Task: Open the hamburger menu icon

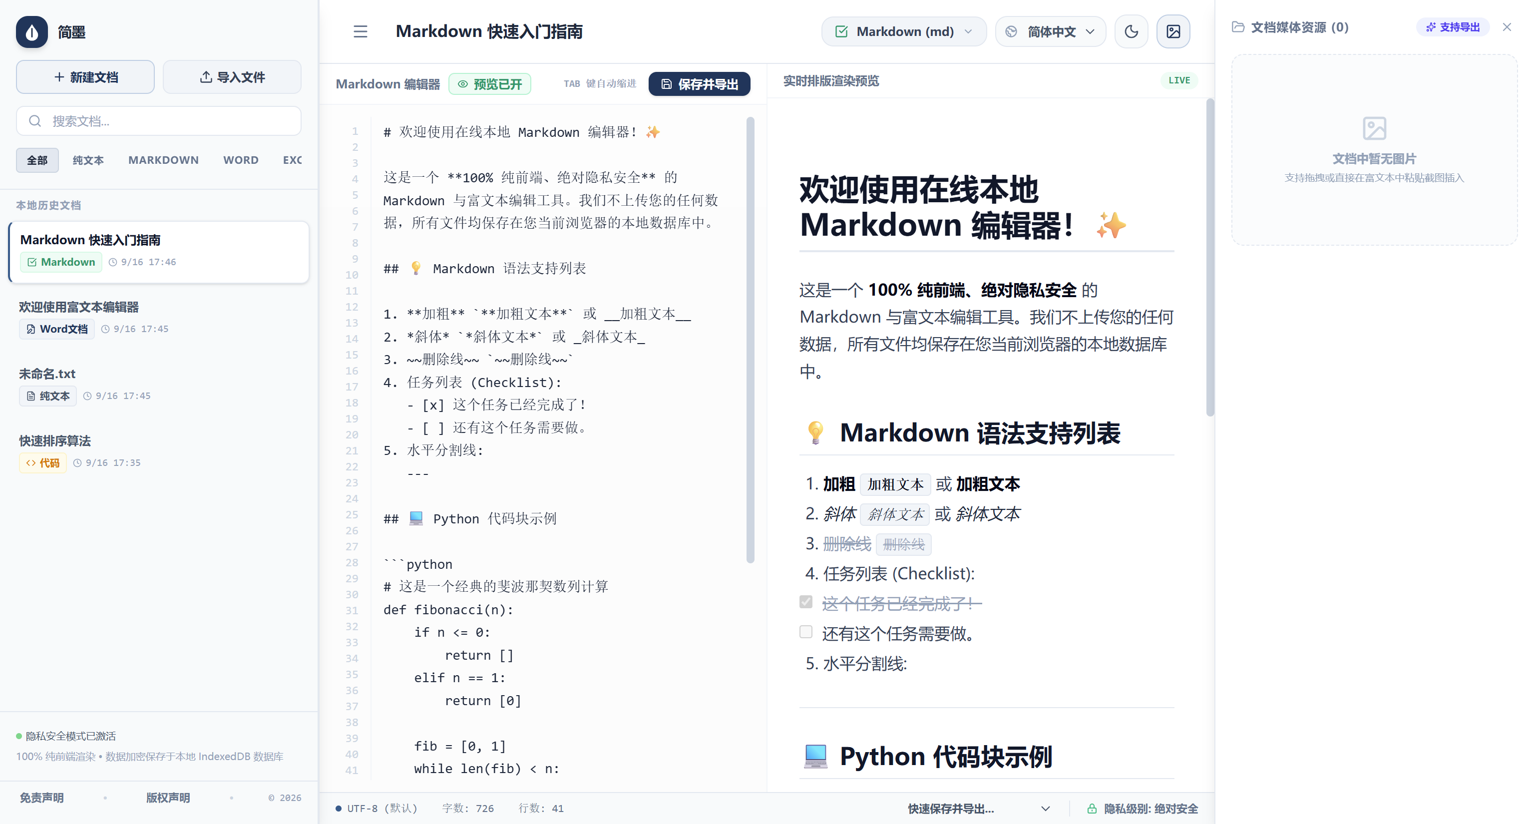Action: (x=360, y=31)
